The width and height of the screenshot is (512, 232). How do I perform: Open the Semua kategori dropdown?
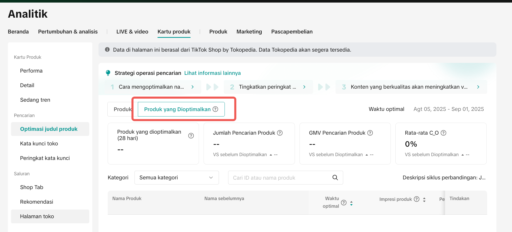176,178
